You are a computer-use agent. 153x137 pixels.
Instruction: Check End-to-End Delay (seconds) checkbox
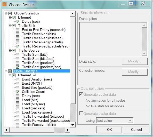tap(18, 30)
